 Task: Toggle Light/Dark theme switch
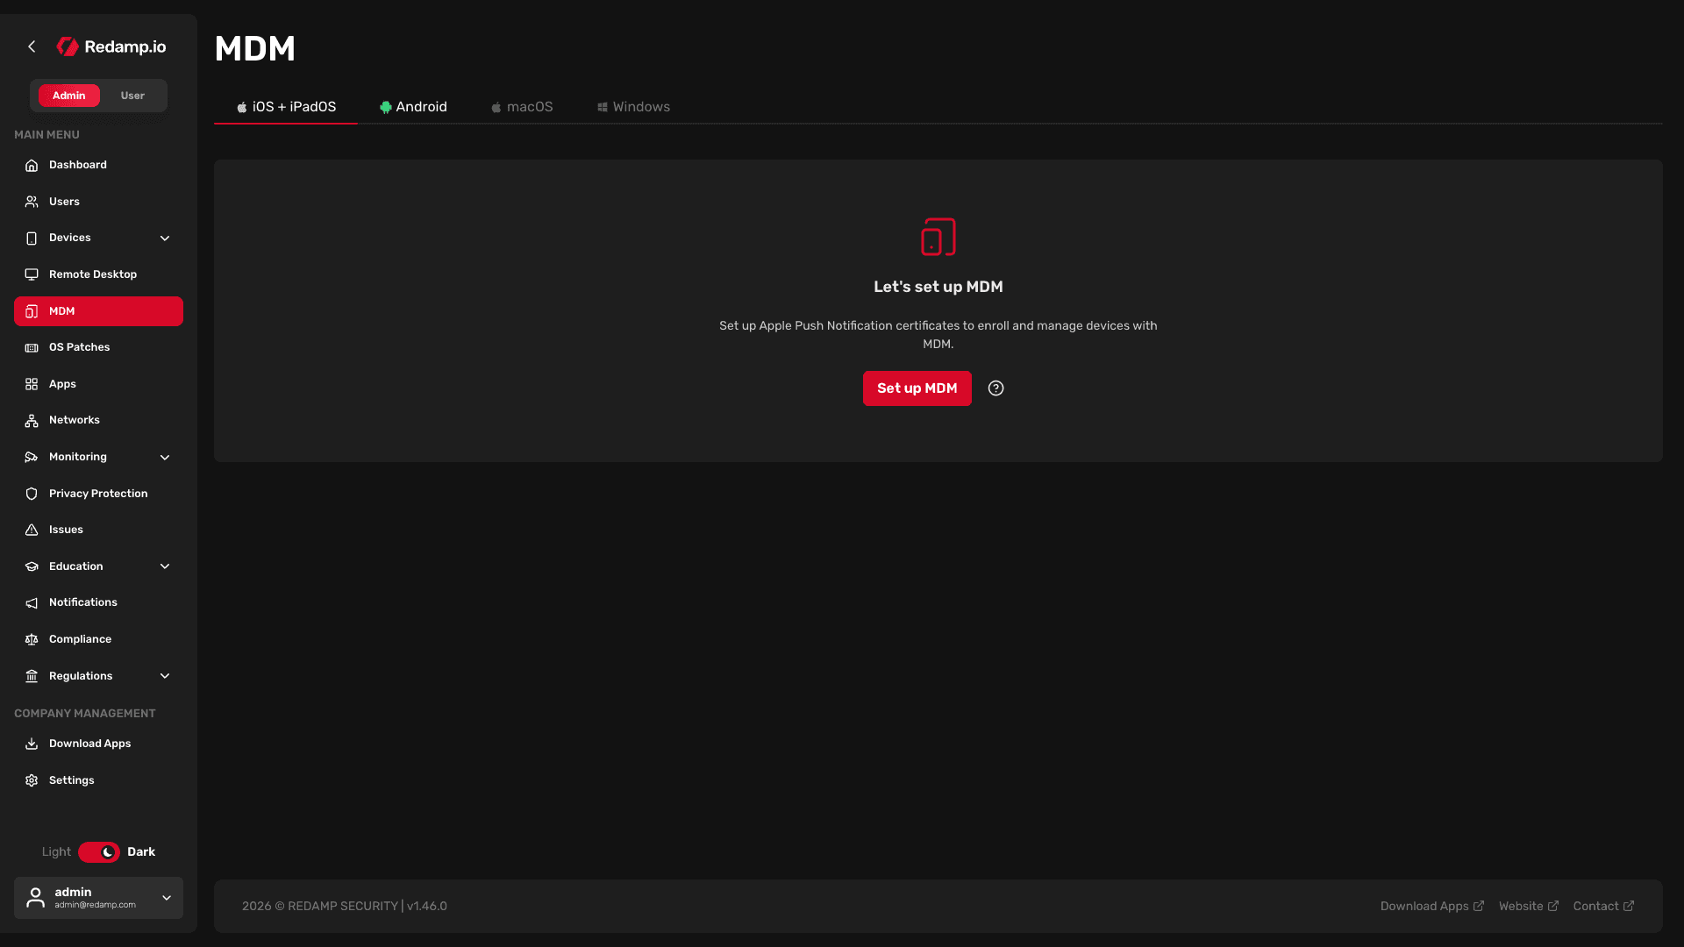[x=99, y=852]
